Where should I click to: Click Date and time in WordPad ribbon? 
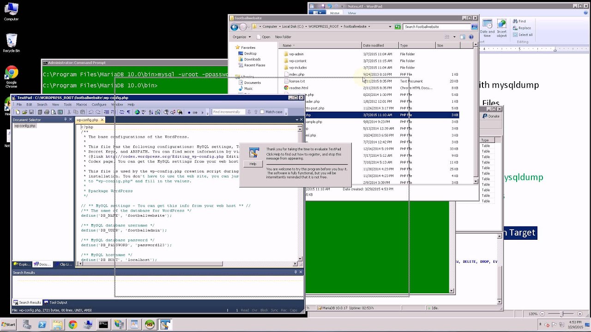pyautogui.click(x=487, y=29)
